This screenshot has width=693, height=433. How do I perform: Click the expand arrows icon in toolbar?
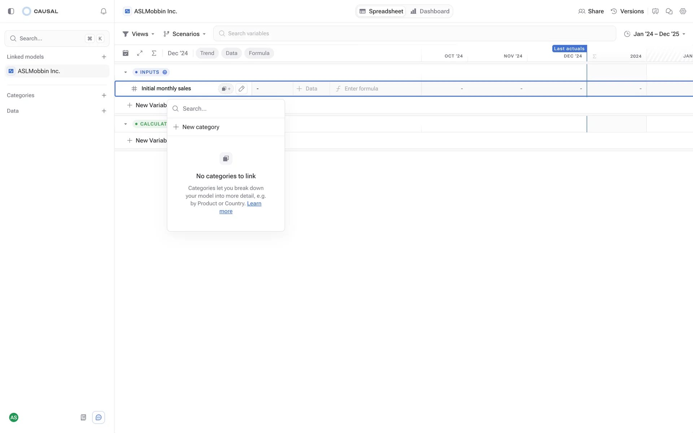[140, 53]
